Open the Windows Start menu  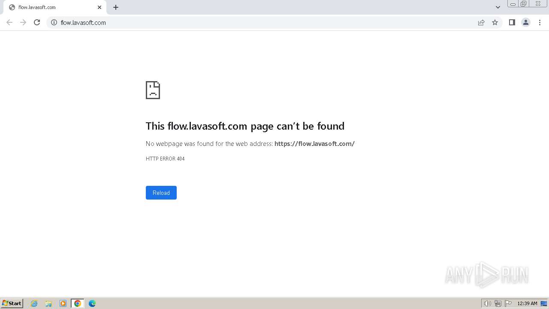12,303
